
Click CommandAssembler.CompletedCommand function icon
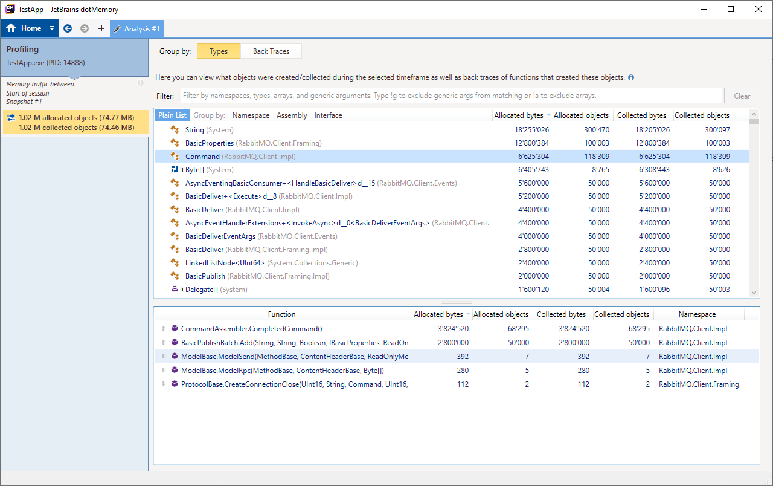175,329
